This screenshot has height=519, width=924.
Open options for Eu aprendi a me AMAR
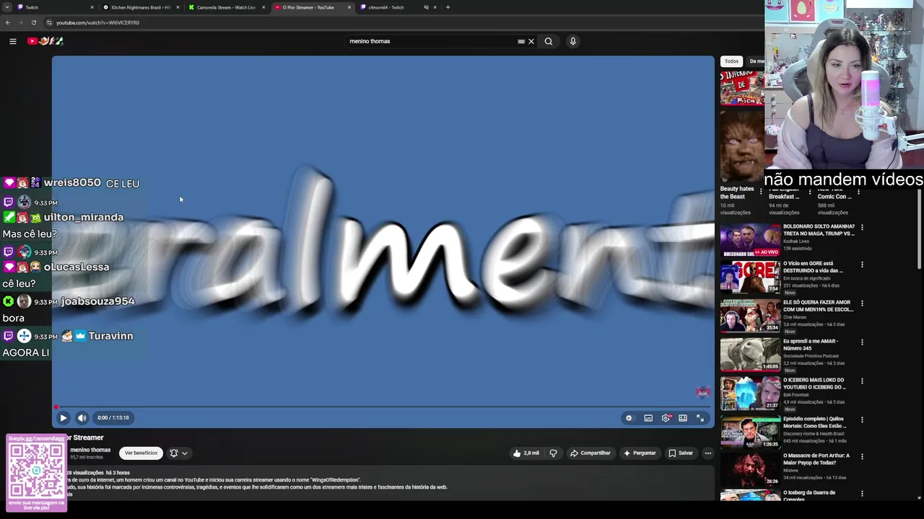click(862, 342)
